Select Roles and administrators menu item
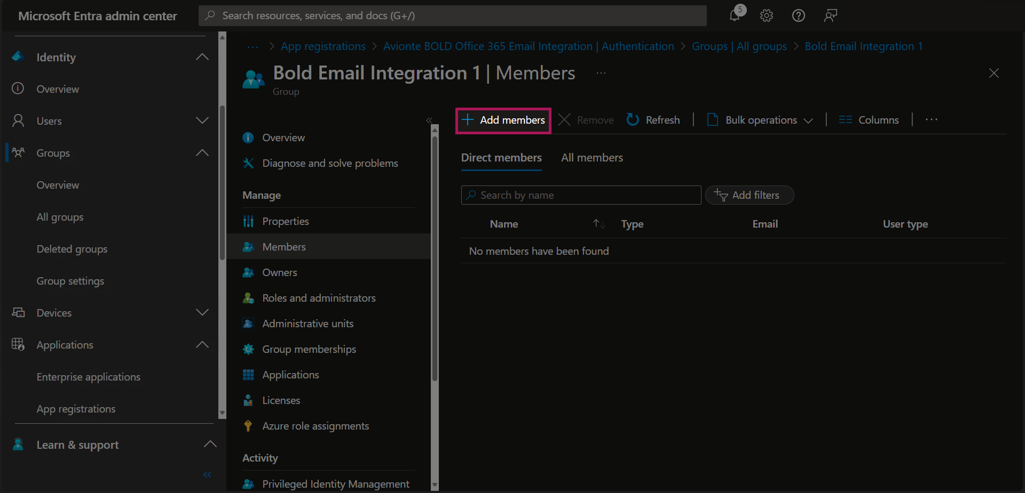The image size is (1025, 493). pyautogui.click(x=319, y=298)
